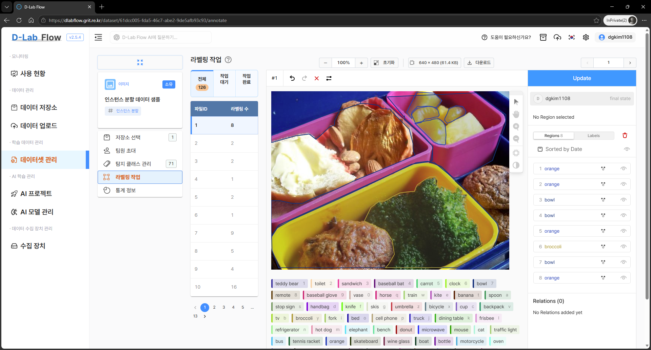Increase zoom with the plus button
Viewport: 651px width, 350px height.
pyautogui.click(x=361, y=63)
